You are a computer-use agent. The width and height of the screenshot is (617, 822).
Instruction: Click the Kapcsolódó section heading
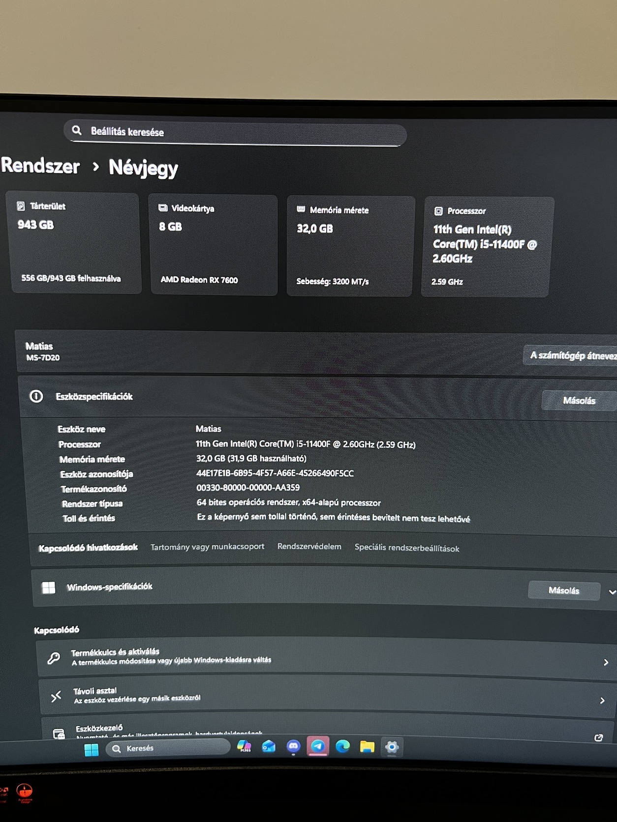(57, 630)
